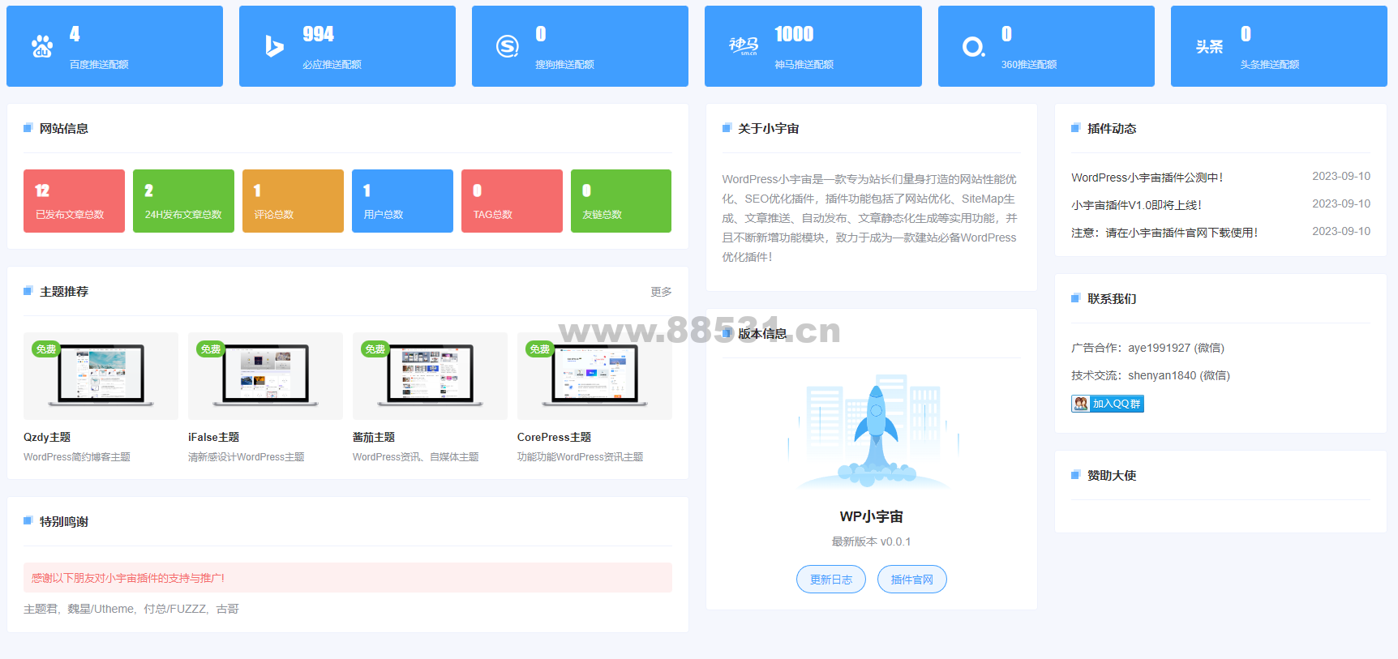Click the 关于小宇宙 description paragraph
The width and height of the screenshot is (1398, 659).
click(870, 218)
